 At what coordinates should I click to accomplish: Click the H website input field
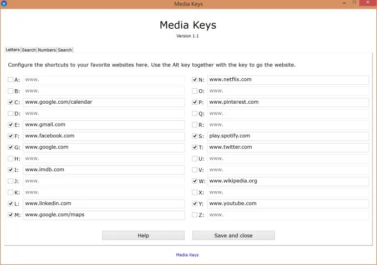click(x=104, y=159)
